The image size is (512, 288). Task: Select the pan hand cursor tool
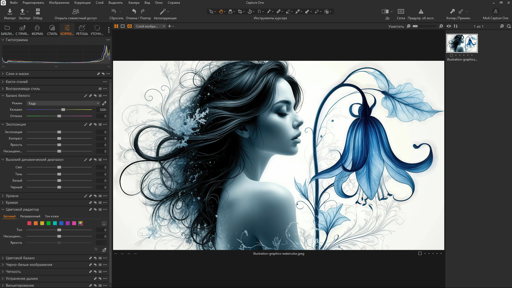(221, 11)
